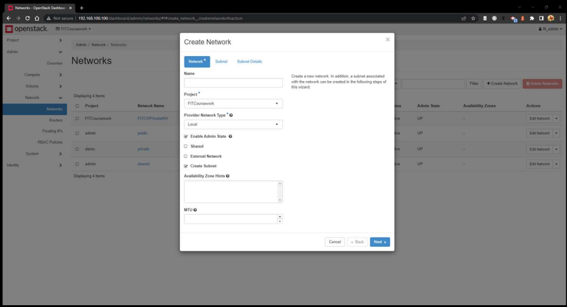Close the Create Network dialog with X

point(387,40)
